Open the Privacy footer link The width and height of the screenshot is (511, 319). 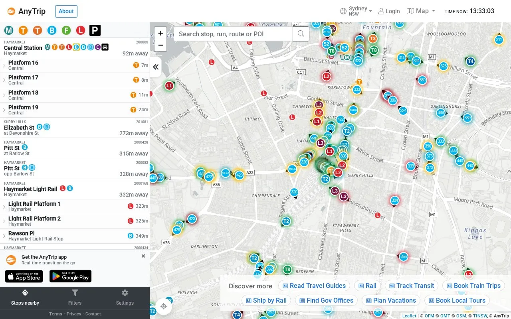pyautogui.click(x=74, y=314)
